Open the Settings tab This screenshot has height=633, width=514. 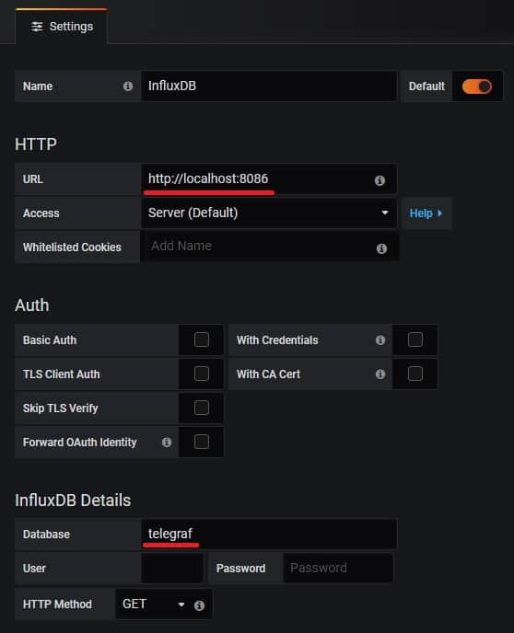62,27
